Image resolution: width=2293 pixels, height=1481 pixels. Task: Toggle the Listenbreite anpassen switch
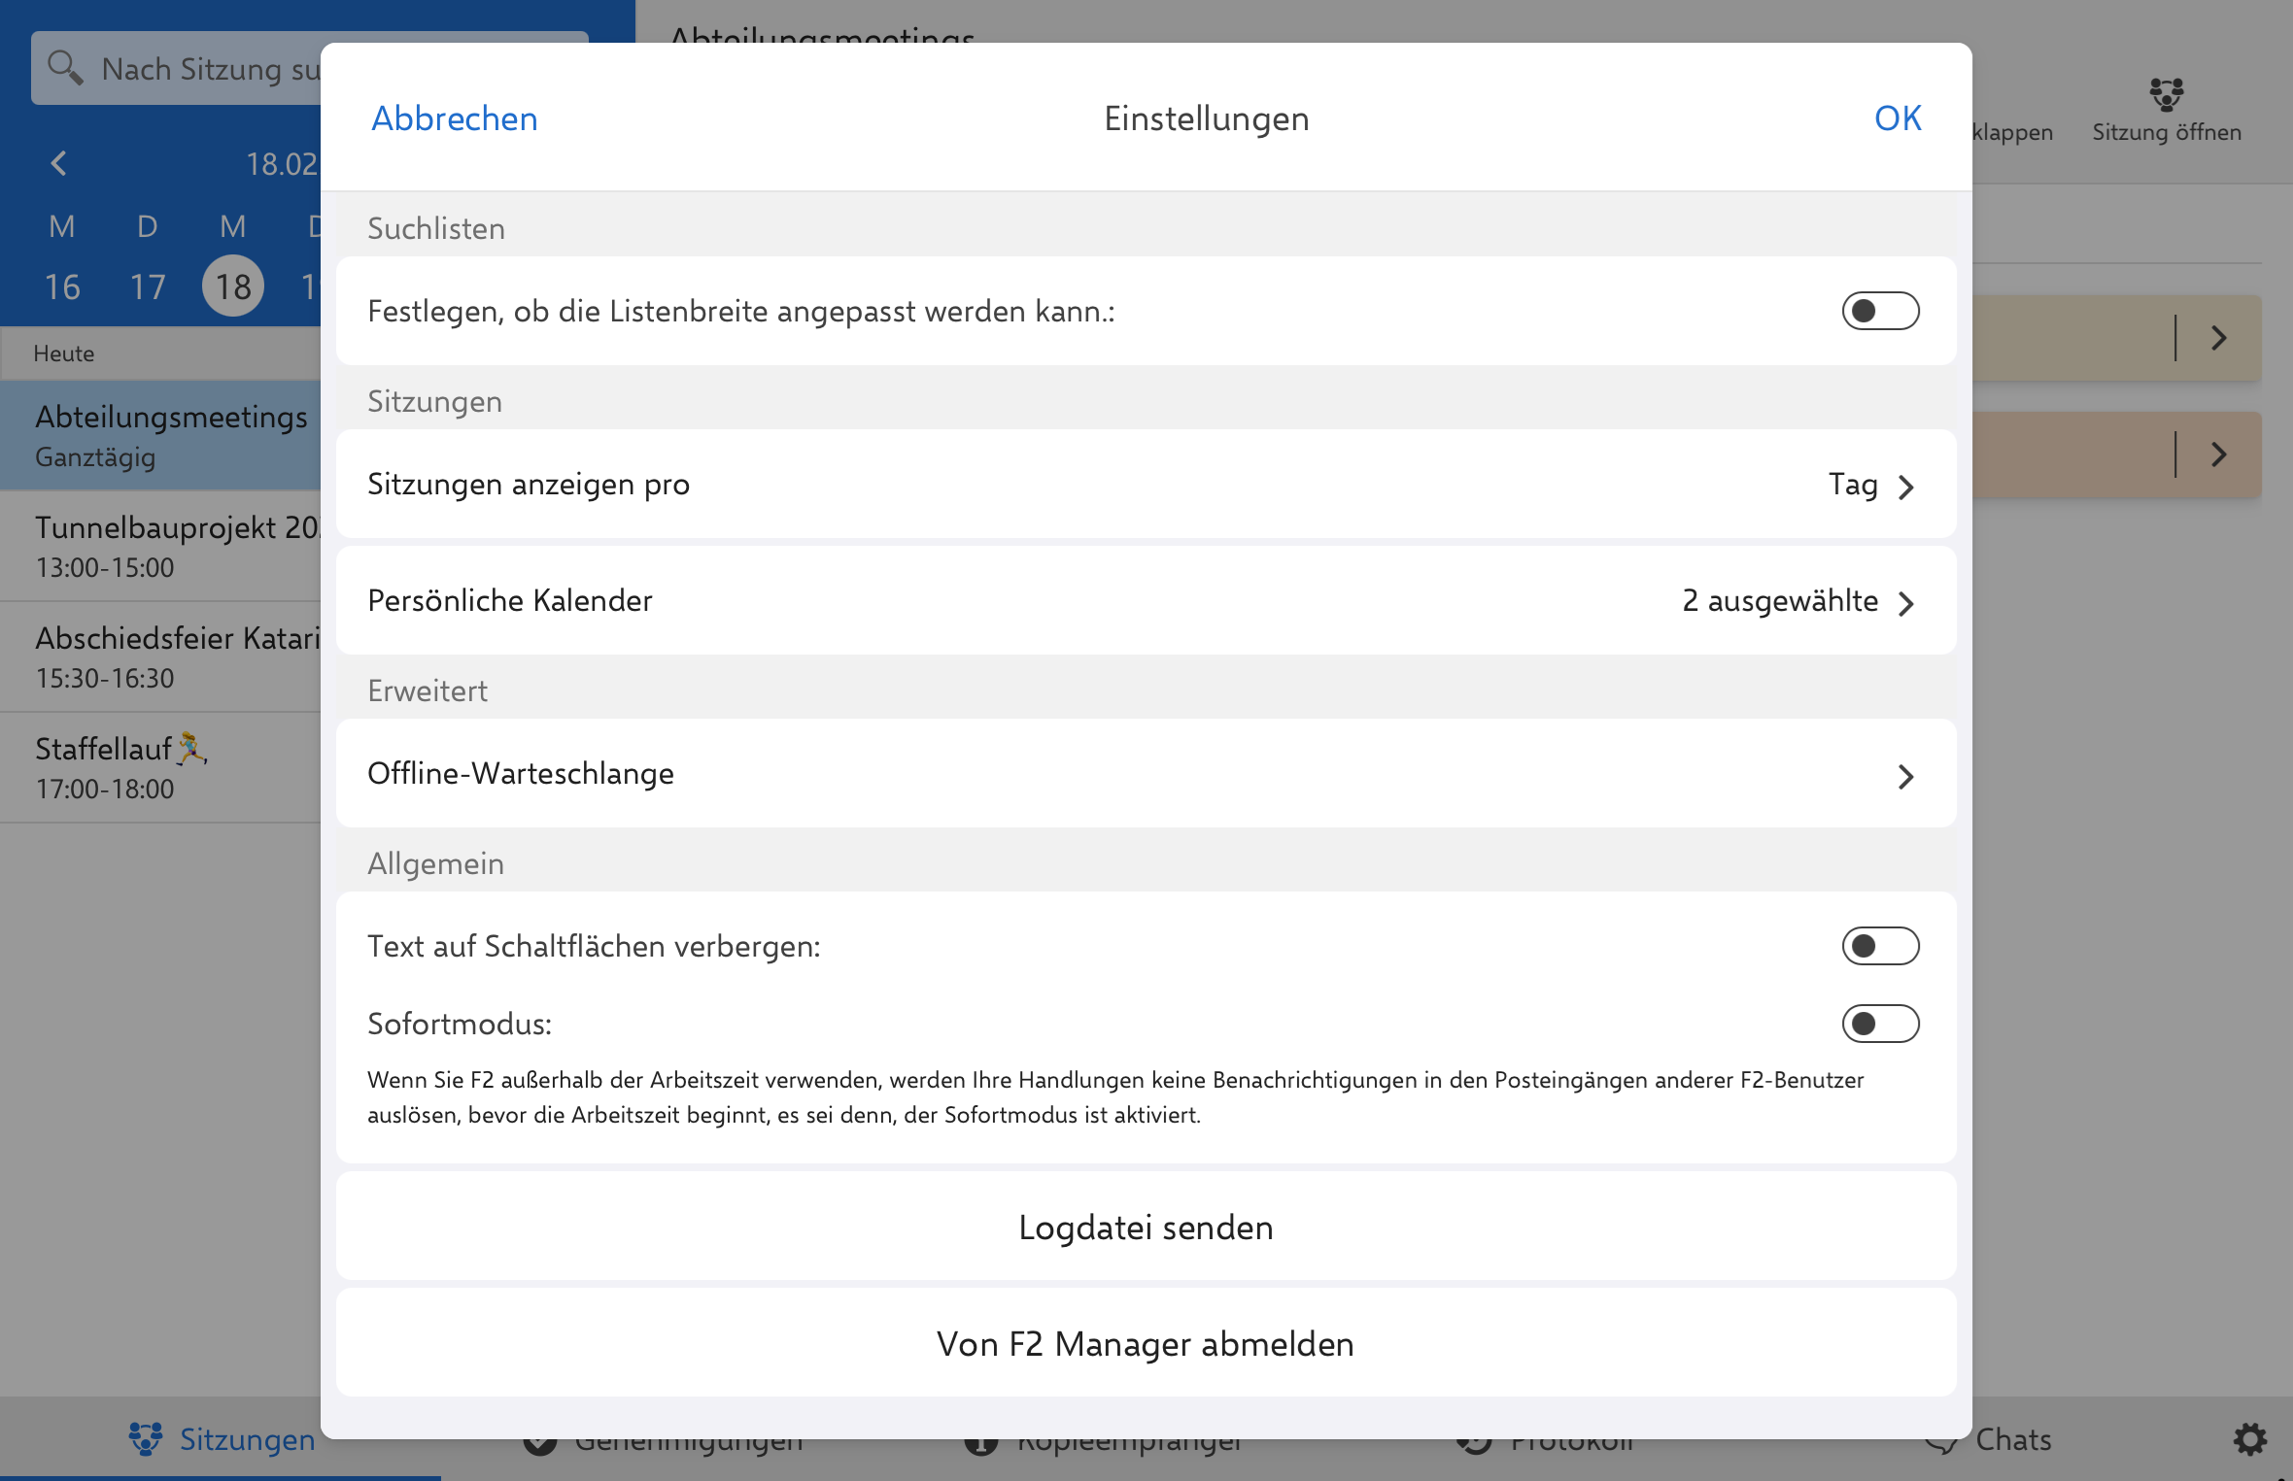(x=1879, y=311)
